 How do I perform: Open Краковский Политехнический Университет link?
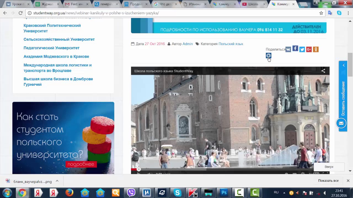pyautogui.click(x=52, y=28)
